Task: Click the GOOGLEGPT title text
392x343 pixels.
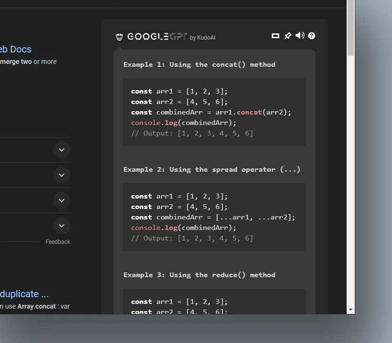Action: tap(157, 36)
